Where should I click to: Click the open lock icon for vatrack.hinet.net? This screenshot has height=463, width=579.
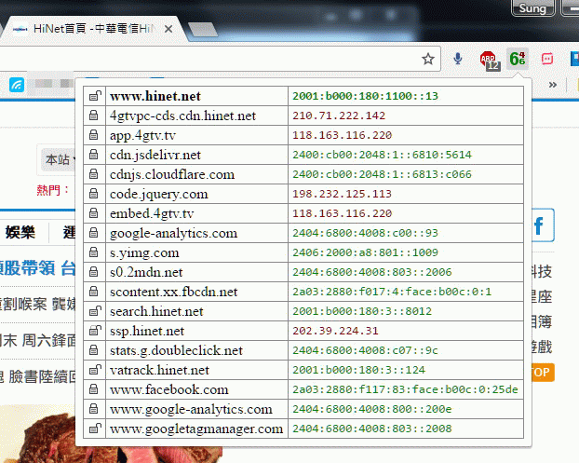95,370
